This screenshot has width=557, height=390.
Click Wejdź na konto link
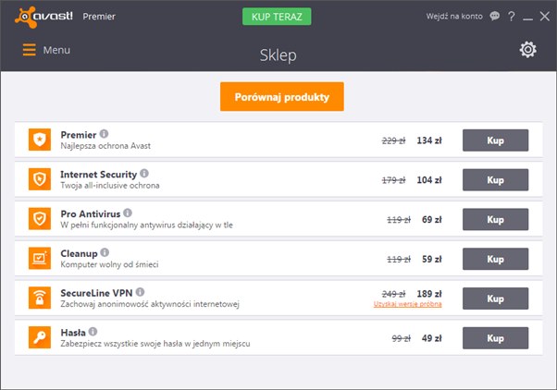pyautogui.click(x=454, y=17)
